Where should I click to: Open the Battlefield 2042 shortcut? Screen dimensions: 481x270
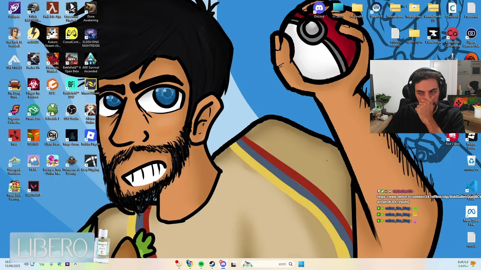pos(71,88)
